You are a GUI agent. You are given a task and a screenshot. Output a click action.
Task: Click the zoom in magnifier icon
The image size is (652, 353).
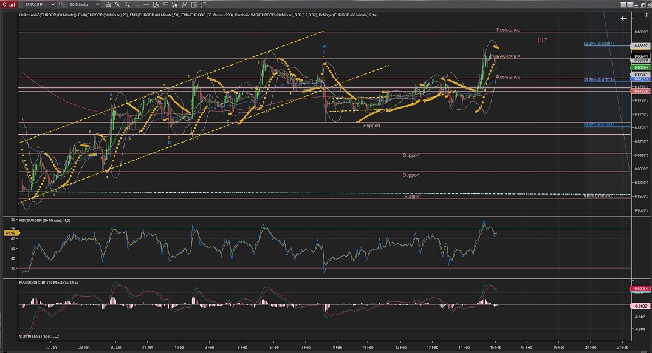coord(128,4)
